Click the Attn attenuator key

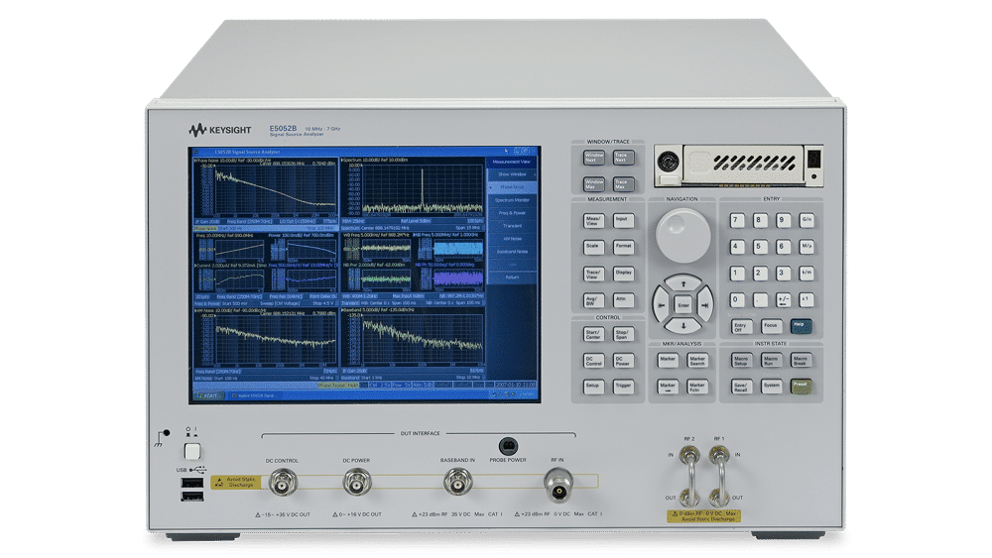tap(623, 300)
